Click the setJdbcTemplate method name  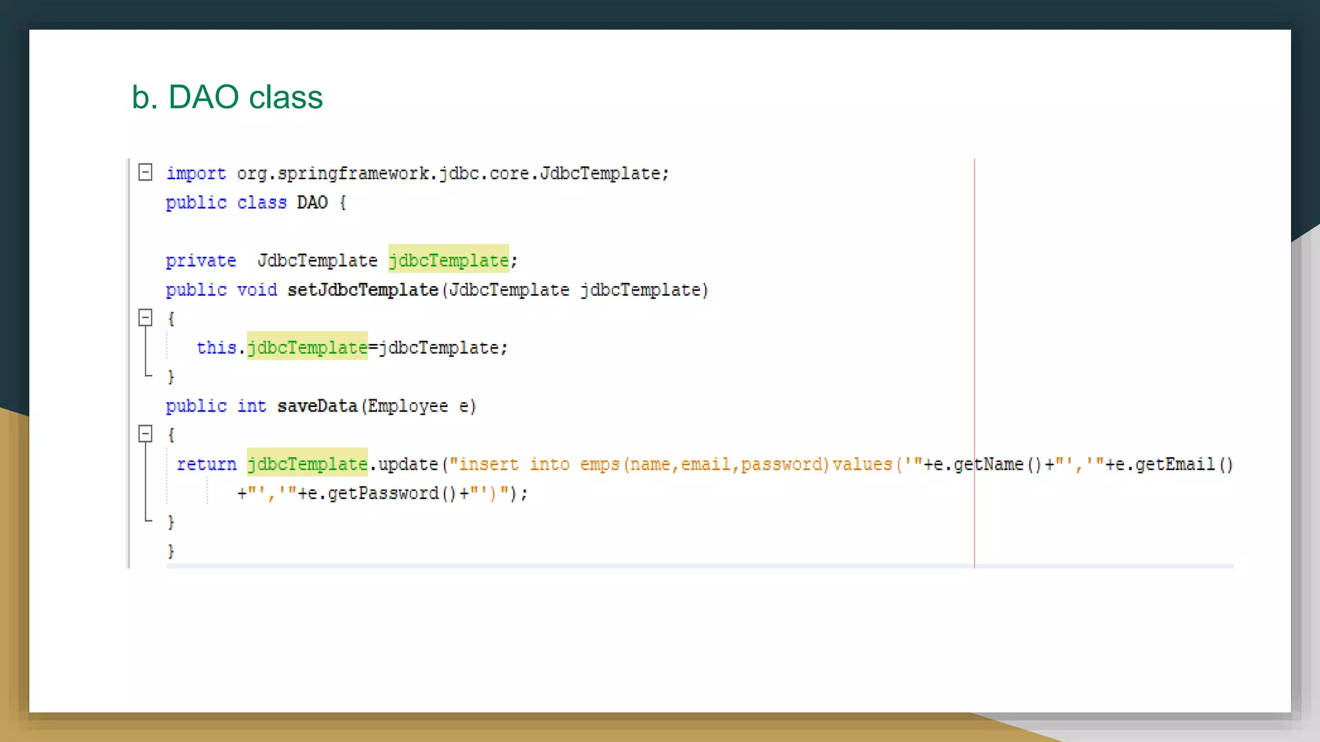pos(363,290)
